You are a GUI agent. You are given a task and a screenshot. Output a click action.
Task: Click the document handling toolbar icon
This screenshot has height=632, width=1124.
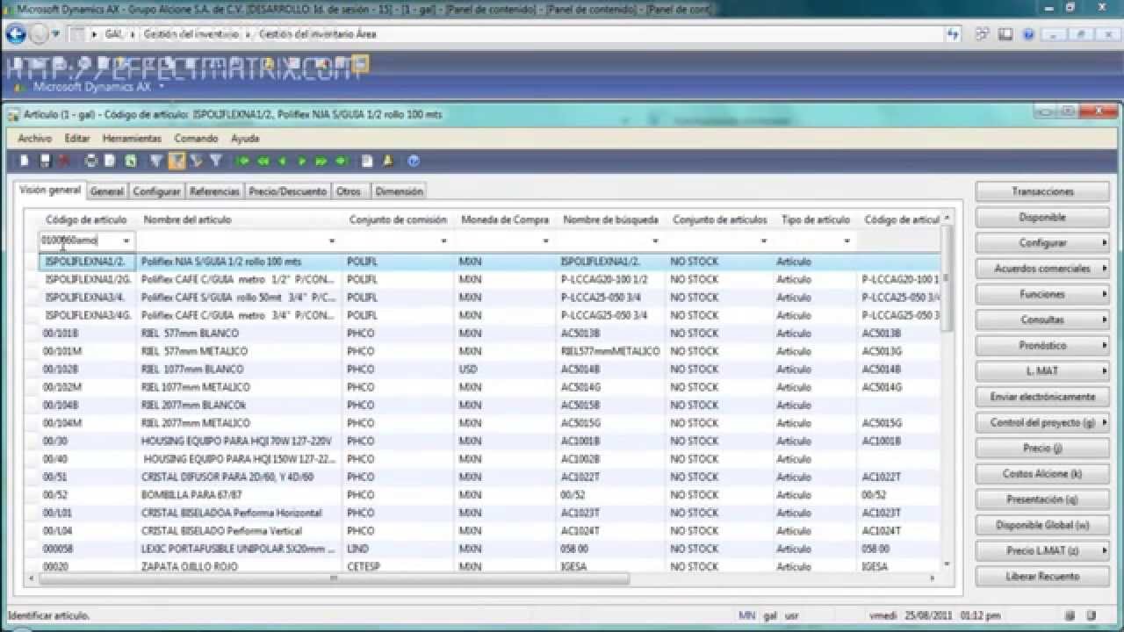[367, 161]
